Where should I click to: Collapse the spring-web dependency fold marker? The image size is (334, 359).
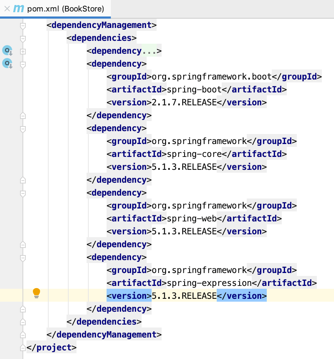(x=23, y=192)
